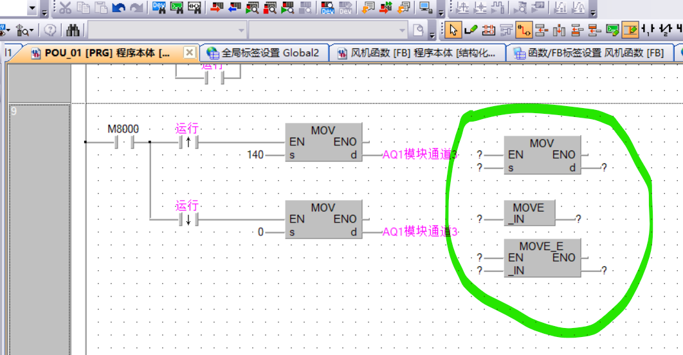Toggle the highlighted edit mode button

click(630, 30)
